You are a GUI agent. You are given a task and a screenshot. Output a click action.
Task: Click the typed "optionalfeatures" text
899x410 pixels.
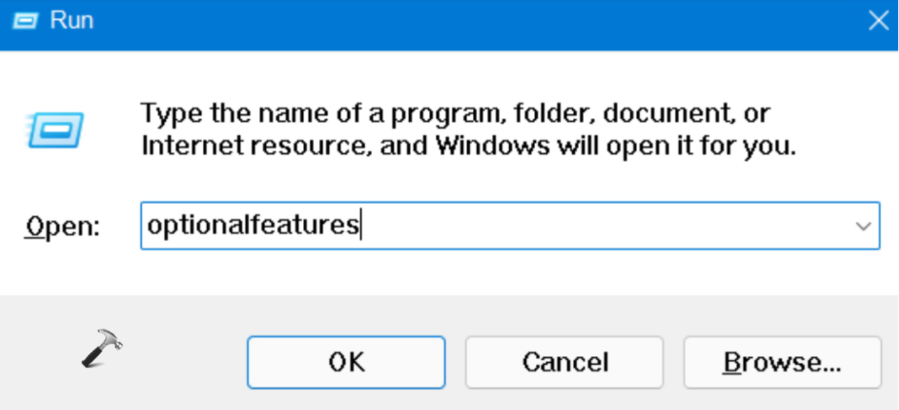(252, 226)
